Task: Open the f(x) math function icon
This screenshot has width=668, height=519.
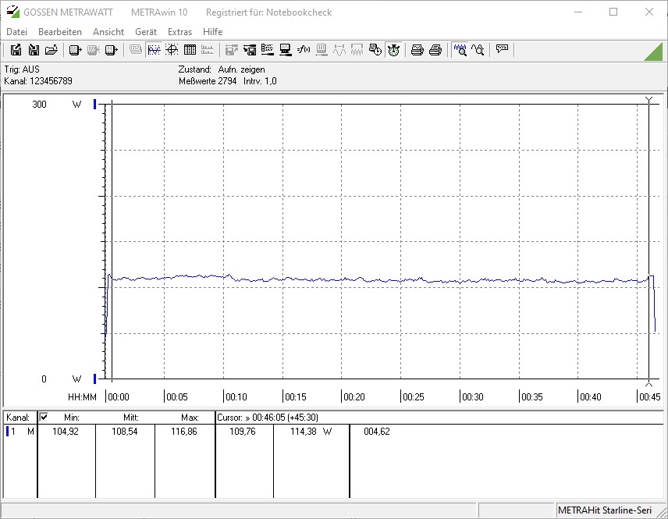Action: pos(304,50)
